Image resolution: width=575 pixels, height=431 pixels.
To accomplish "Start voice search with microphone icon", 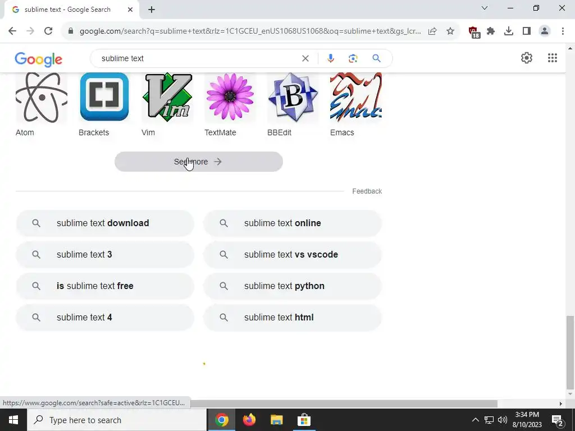I will (x=330, y=58).
